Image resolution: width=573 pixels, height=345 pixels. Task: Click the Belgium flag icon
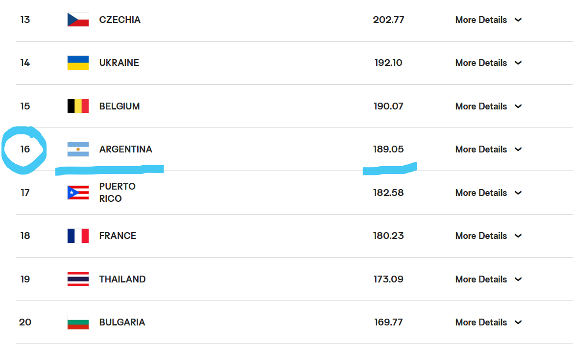point(78,106)
